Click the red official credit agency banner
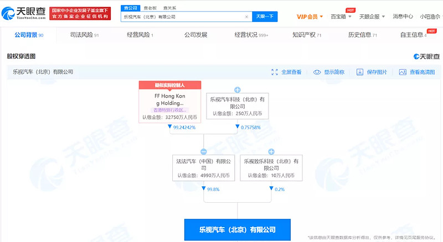Screen dimensions: 443x242 pos(80,14)
